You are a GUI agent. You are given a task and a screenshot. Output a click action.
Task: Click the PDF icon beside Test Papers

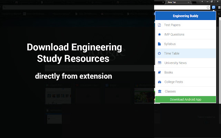159,25
